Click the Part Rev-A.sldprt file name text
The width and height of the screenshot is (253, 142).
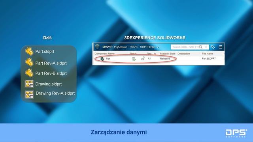pos(51,63)
